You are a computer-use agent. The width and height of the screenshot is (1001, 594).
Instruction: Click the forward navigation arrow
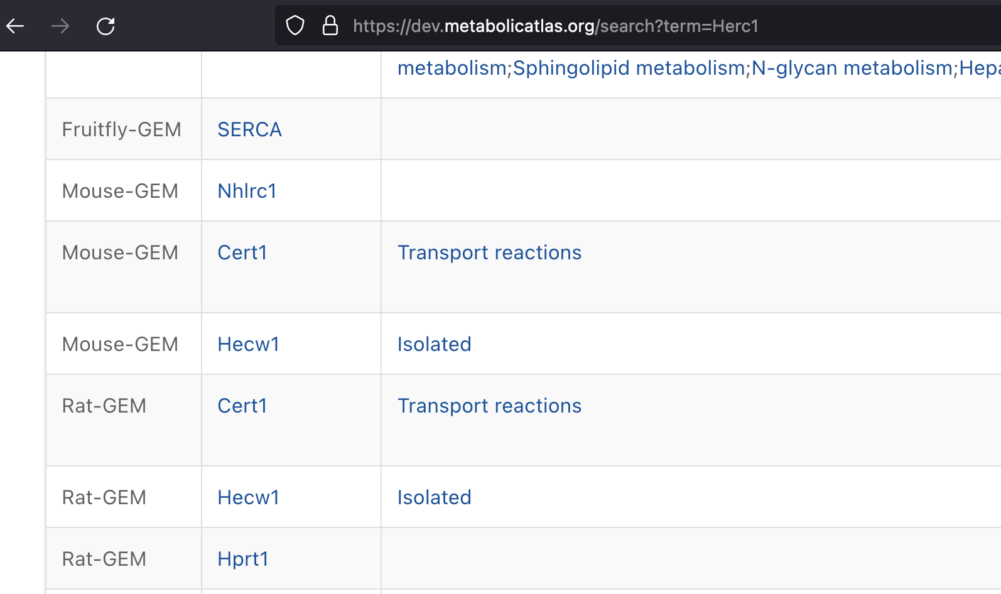[60, 26]
